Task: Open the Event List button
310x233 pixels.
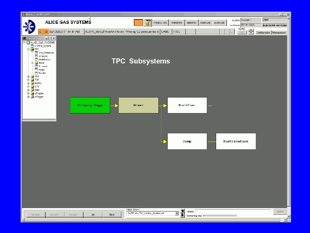Action: [x=219, y=23]
